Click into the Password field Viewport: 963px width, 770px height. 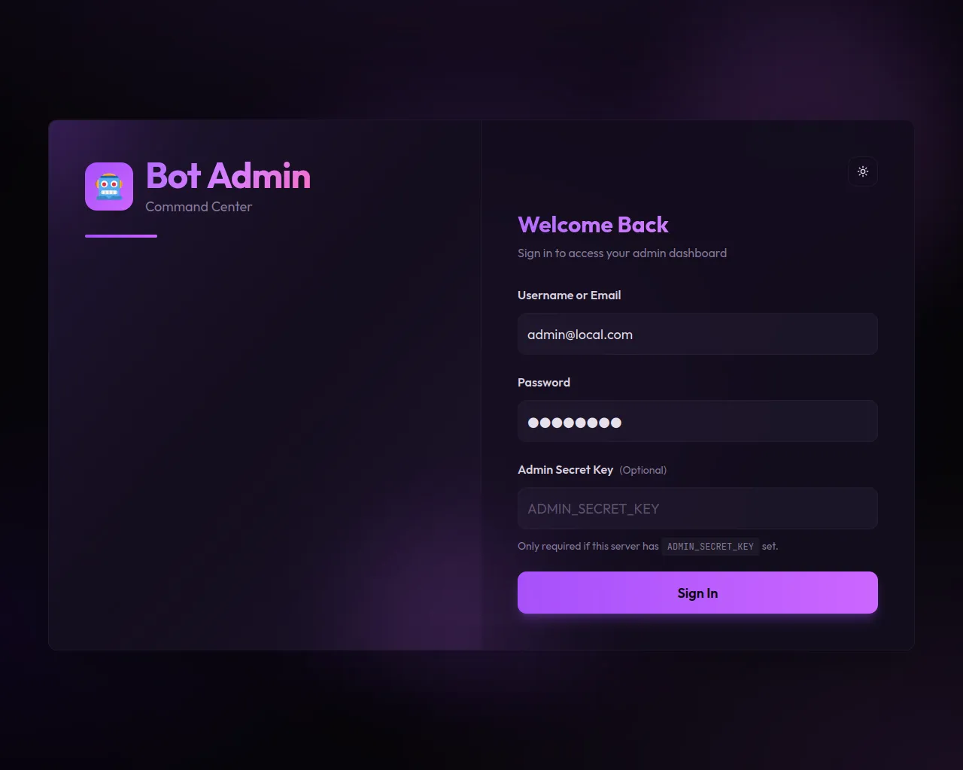[x=697, y=421]
